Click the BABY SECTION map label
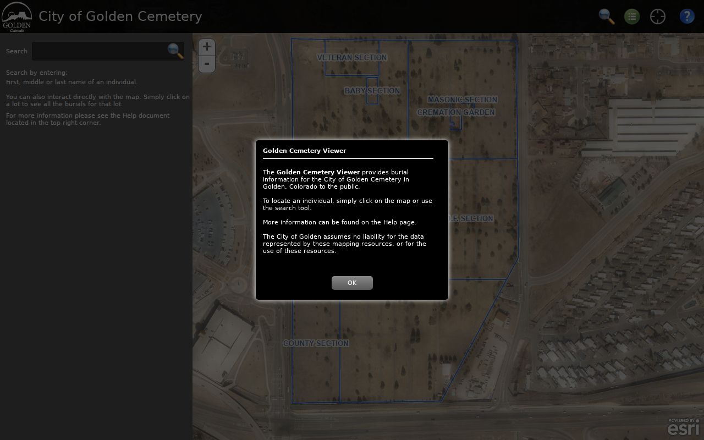Viewport: 704px width, 440px height. pyautogui.click(x=372, y=91)
